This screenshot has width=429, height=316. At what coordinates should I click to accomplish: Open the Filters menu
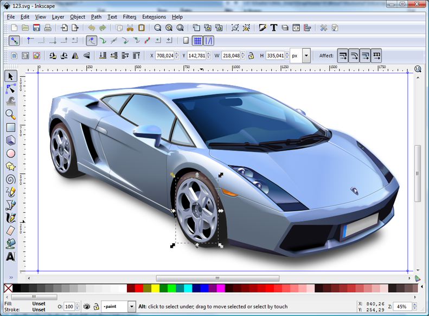point(130,17)
